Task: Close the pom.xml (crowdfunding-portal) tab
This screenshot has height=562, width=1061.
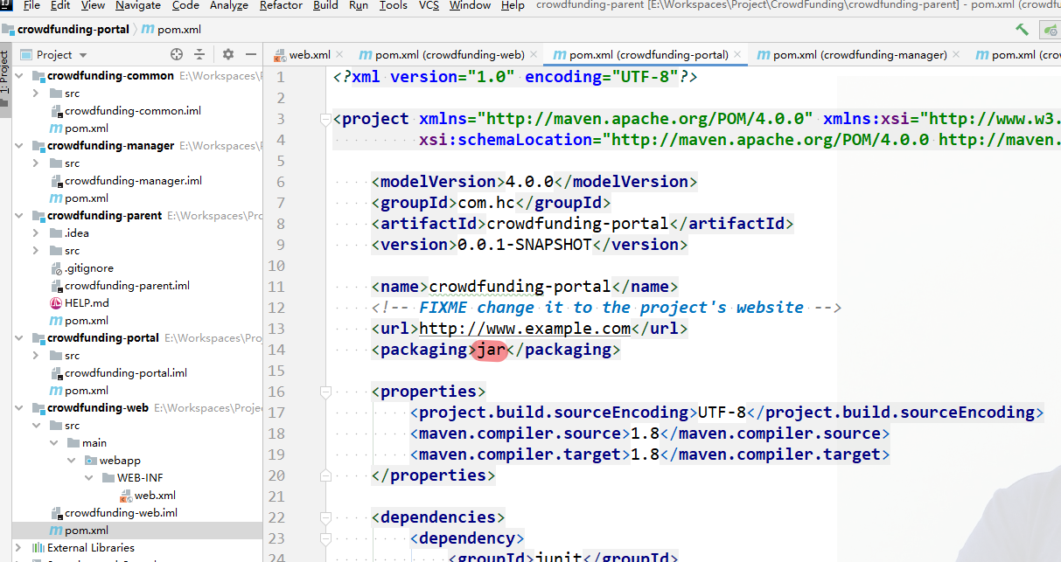Action: click(x=737, y=54)
